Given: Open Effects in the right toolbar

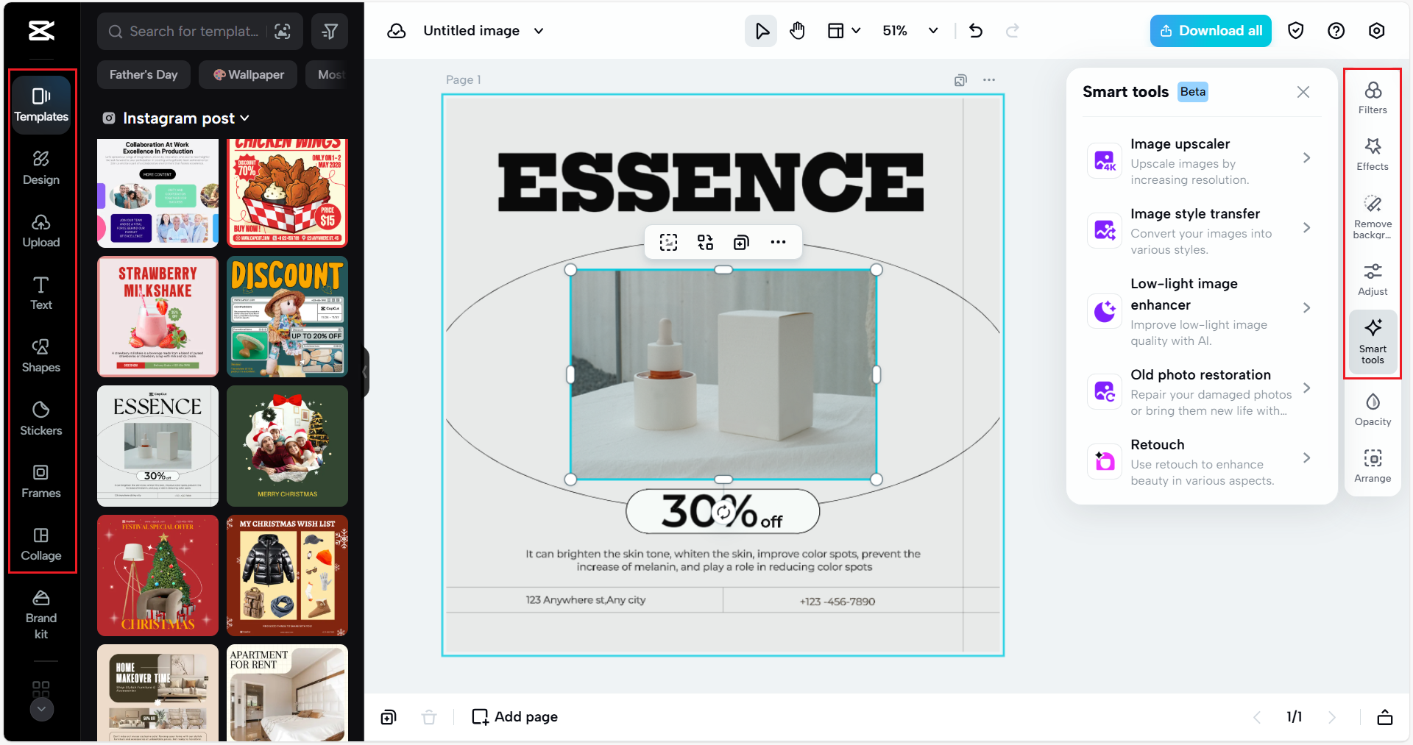Looking at the screenshot, I should (x=1373, y=154).
